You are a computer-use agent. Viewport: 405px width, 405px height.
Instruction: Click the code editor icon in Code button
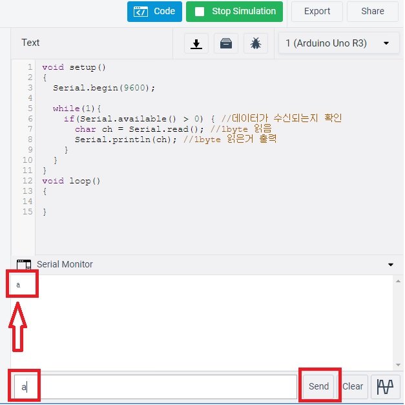(141, 12)
